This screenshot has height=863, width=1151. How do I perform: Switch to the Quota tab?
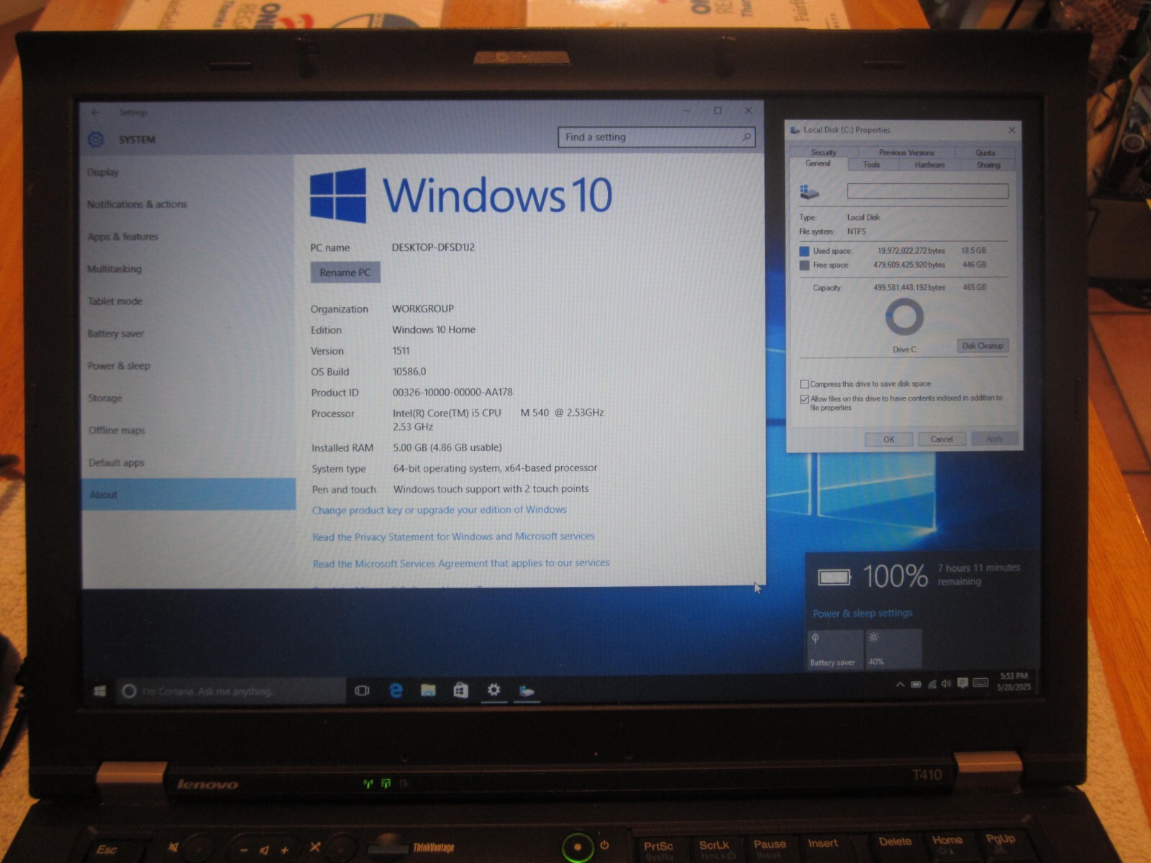coord(985,152)
